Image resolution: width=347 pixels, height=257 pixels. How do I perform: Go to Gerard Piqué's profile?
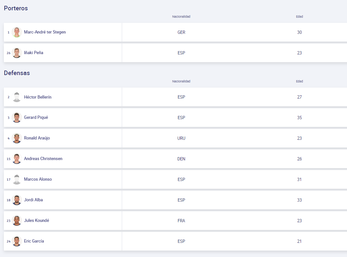click(36, 118)
